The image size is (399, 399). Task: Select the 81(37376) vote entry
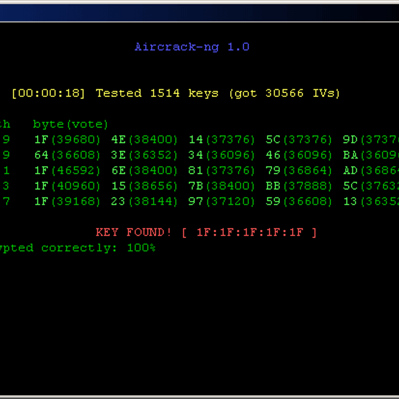[x=221, y=171]
